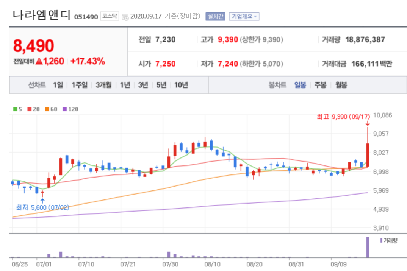Switch to the 월봉 candlestick chart
Viewport: 407px width, 271px height.
click(341, 85)
